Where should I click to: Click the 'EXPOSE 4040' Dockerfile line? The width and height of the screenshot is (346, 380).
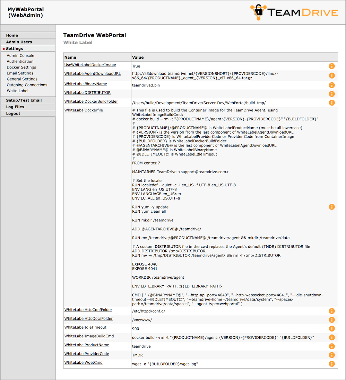click(x=145, y=264)
